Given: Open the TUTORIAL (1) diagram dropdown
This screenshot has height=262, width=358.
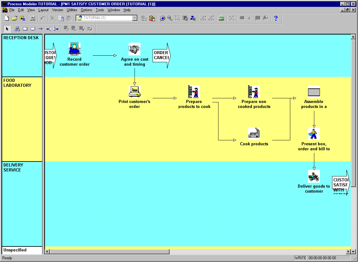Looking at the screenshot, I should [x=135, y=18].
